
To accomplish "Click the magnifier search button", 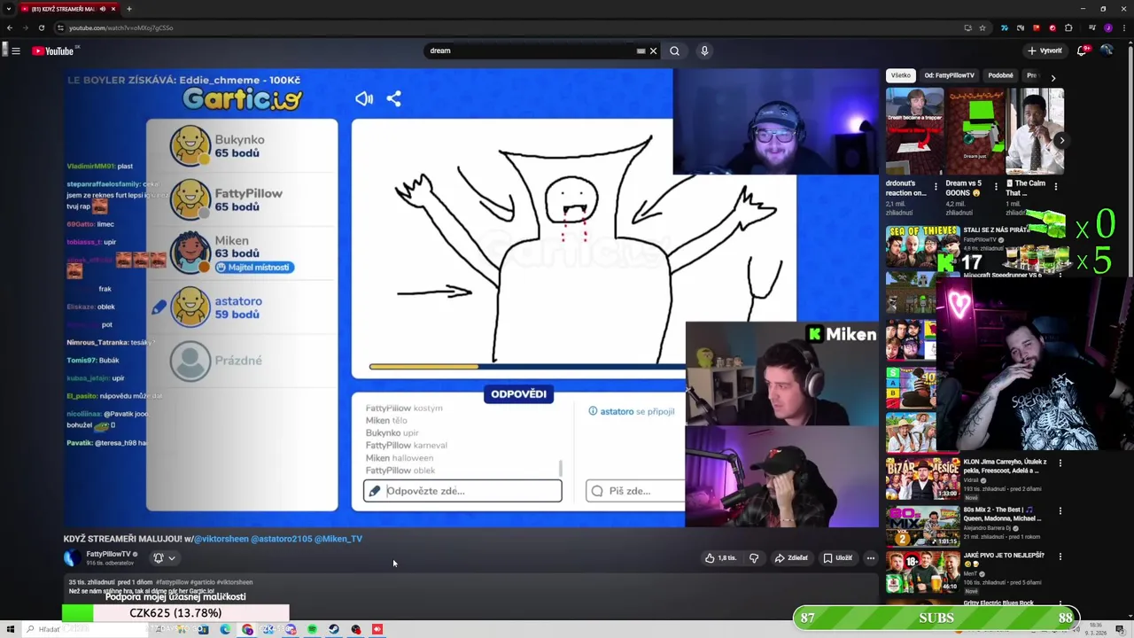I will [x=674, y=51].
